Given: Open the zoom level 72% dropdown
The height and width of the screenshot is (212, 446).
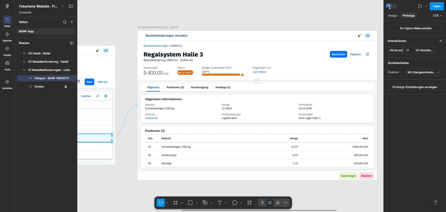Looking at the screenshot, I should tap(437, 16).
